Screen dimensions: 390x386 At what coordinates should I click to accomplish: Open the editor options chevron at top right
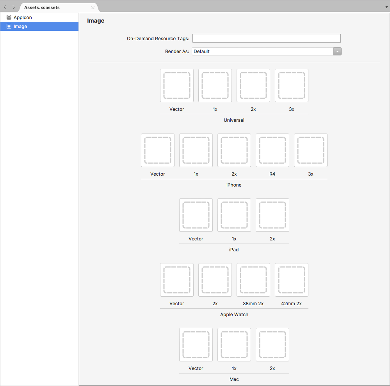pos(386,7)
